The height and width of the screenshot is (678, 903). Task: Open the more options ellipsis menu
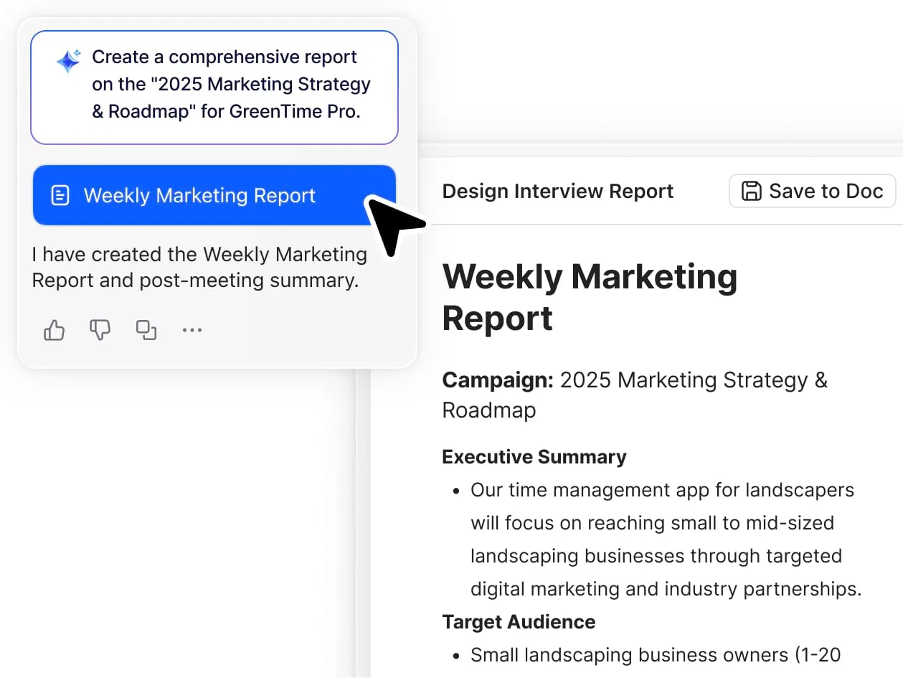coord(192,330)
